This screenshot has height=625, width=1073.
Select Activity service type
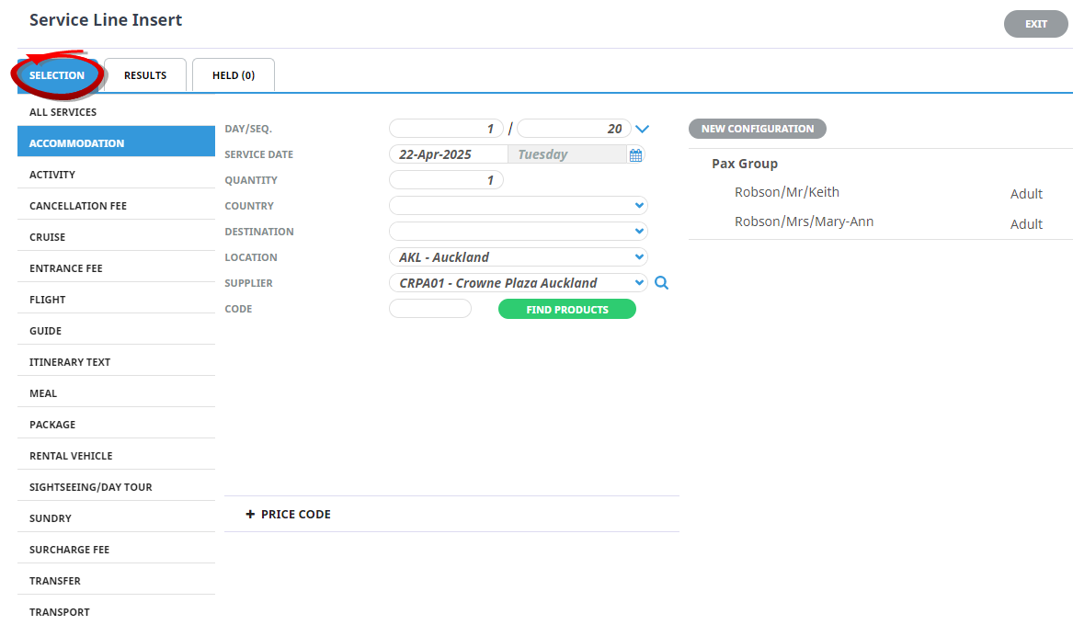[52, 175]
